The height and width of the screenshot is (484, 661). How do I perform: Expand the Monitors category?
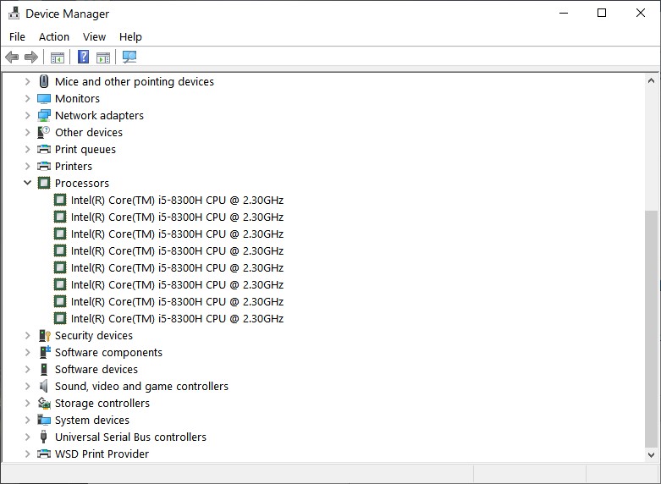coord(27,99)
